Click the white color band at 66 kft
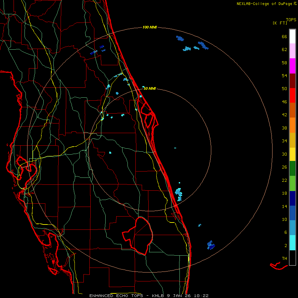 [x=292, y=36]
